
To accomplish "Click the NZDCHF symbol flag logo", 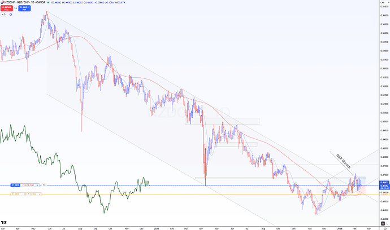I will pyautogui.click(x=2, y=2).
